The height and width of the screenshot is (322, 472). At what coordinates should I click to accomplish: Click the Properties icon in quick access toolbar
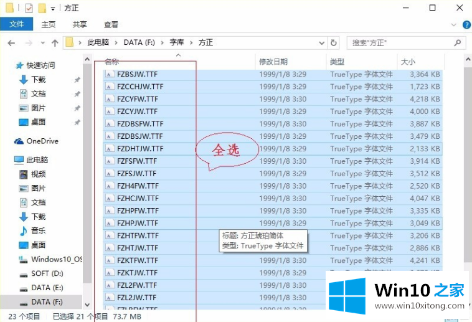pos(29,8)
